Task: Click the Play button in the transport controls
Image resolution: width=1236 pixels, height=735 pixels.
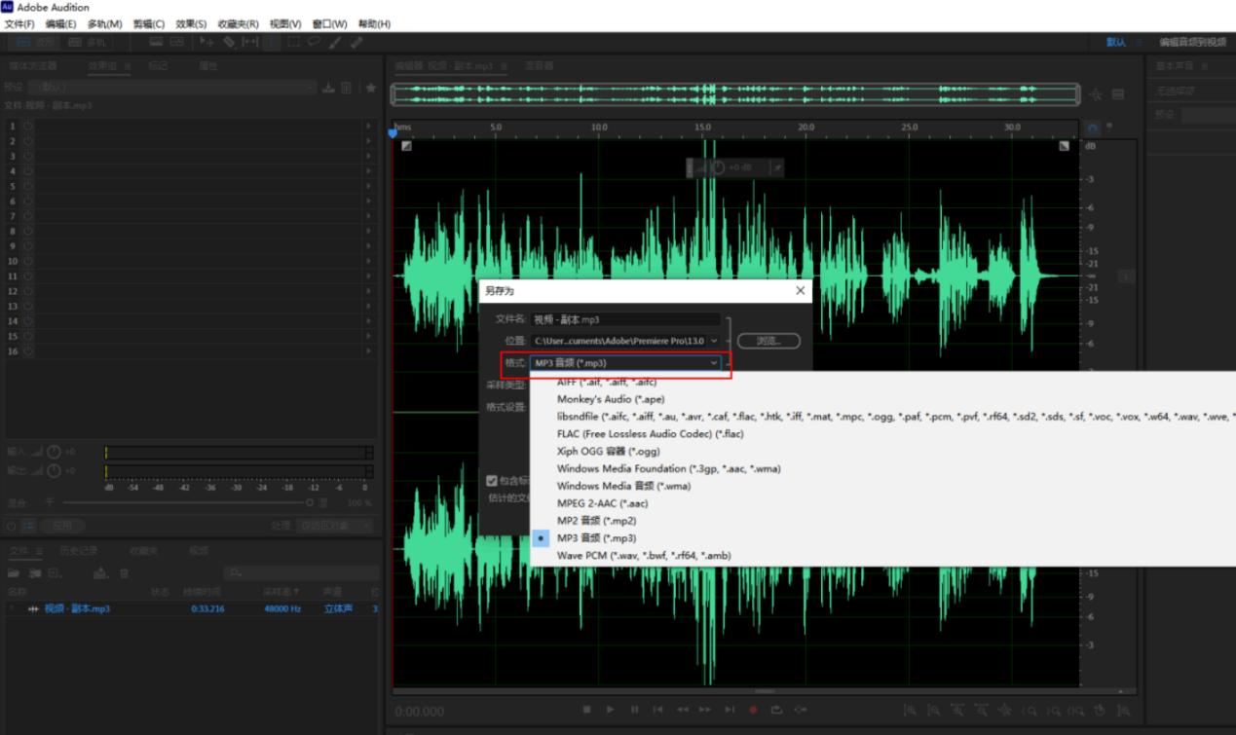Action: tap(611, 711)
